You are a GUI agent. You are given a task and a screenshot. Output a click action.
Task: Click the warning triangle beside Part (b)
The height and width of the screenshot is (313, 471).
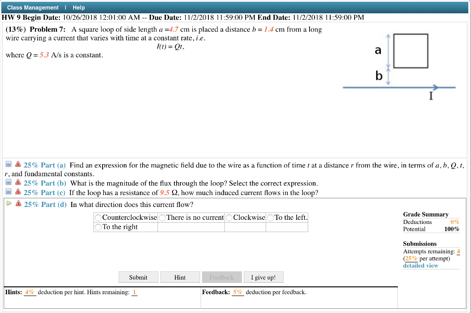[x=17, y=182]
